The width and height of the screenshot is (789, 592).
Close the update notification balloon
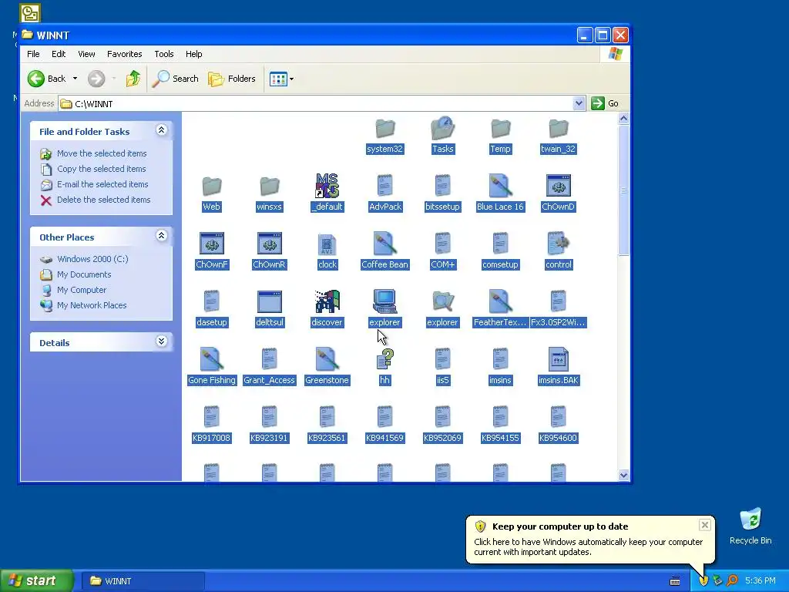tap(704, 525)
